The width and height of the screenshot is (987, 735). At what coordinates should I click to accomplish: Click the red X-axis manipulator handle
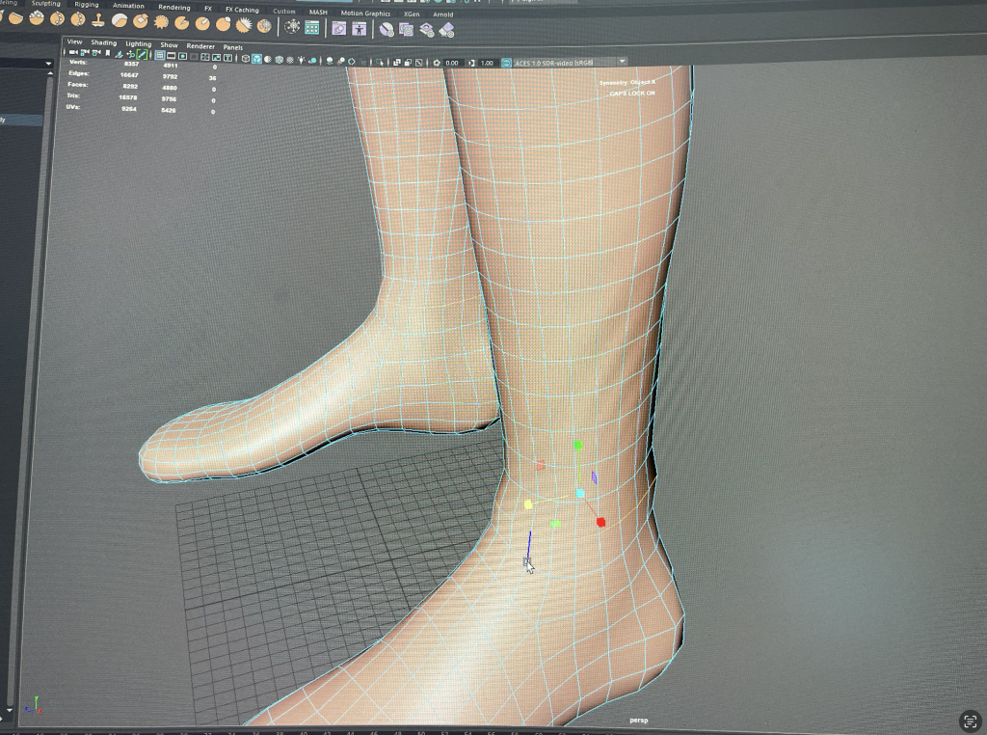[x=600, y=522]
